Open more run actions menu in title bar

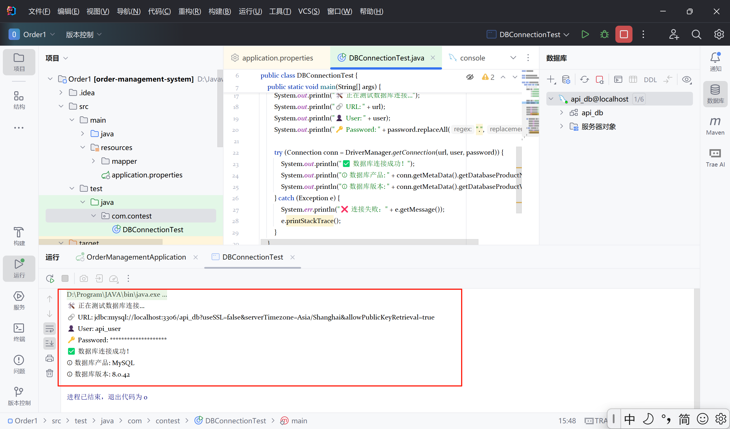tap(643, 35)
